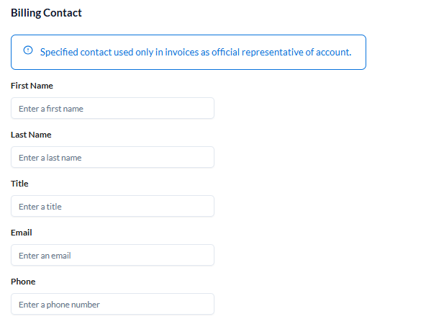Activate the Email input field
Screen dimensions: 426x332
[112, 255]
